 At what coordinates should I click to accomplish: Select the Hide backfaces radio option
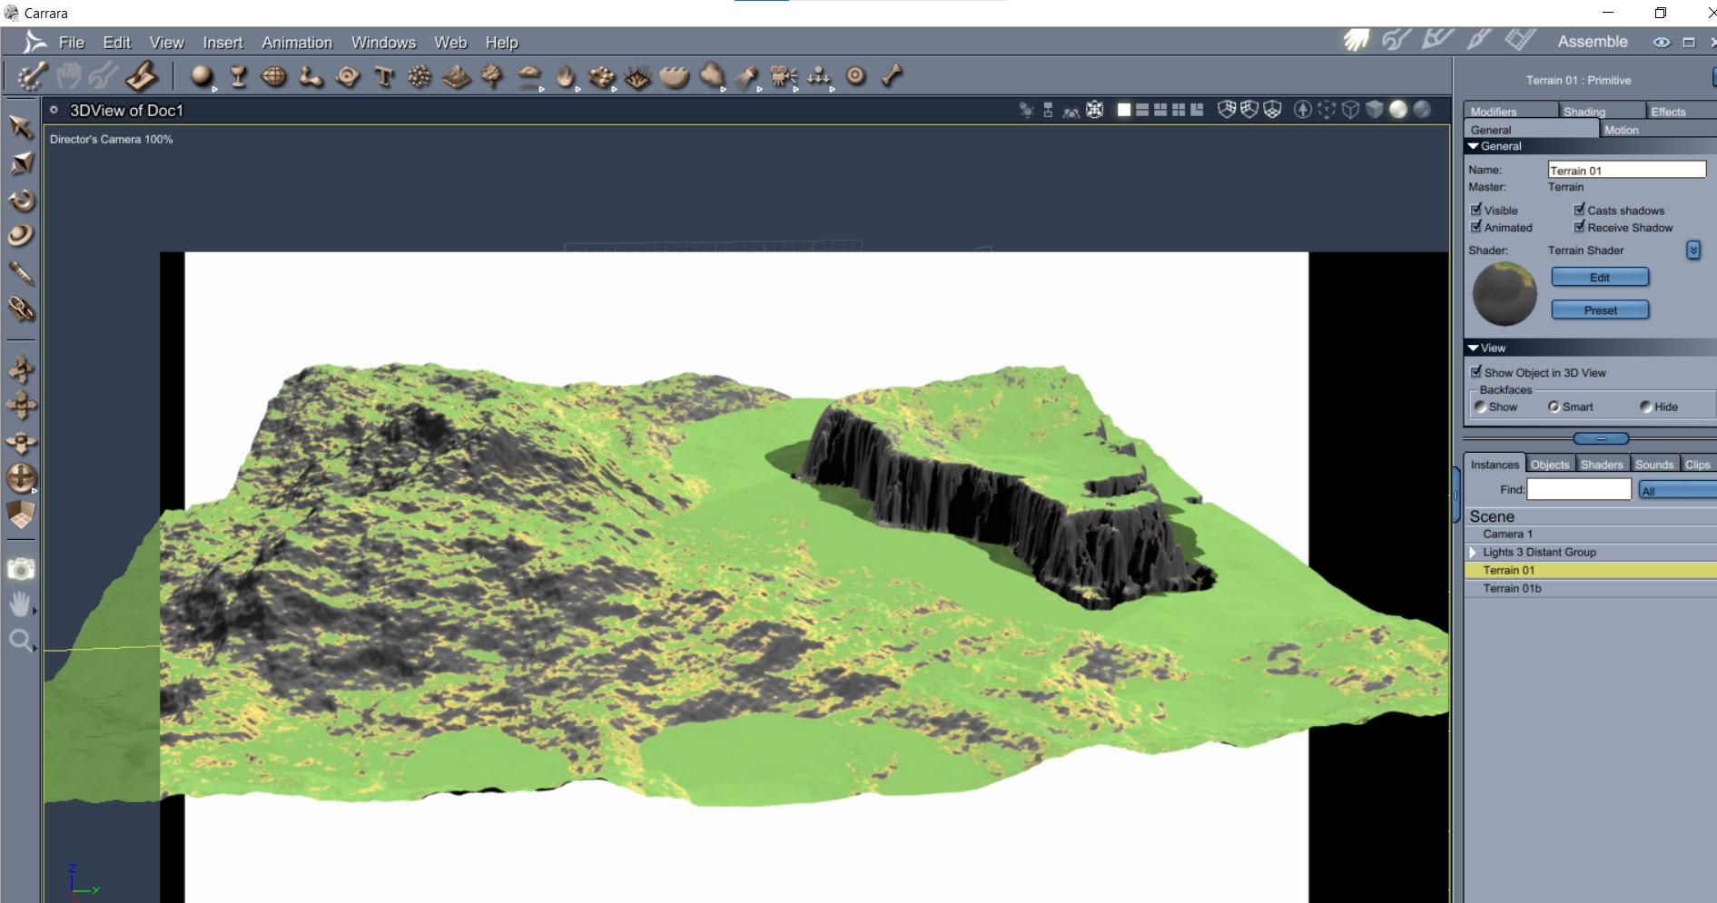click(1646, 407)
